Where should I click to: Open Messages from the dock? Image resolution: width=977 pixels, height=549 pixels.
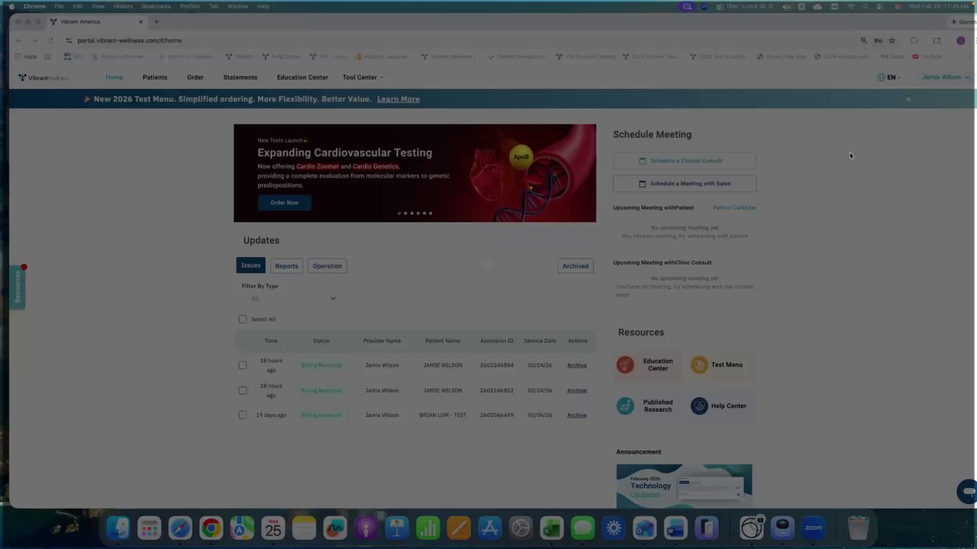click(x=582, y=528)
